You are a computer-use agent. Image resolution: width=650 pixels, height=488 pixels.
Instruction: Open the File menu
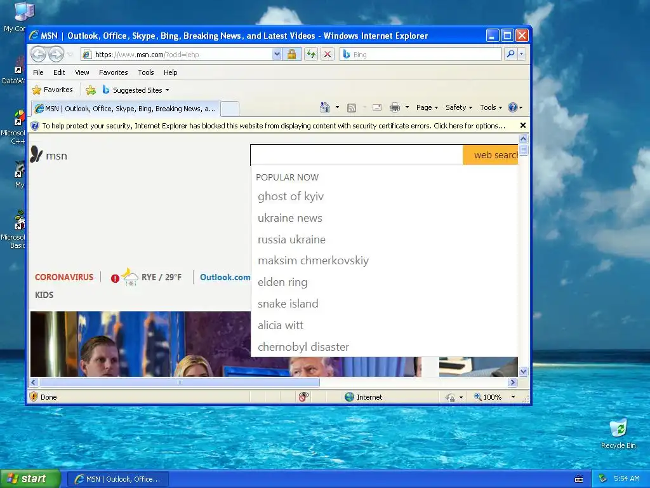(38, 72)
